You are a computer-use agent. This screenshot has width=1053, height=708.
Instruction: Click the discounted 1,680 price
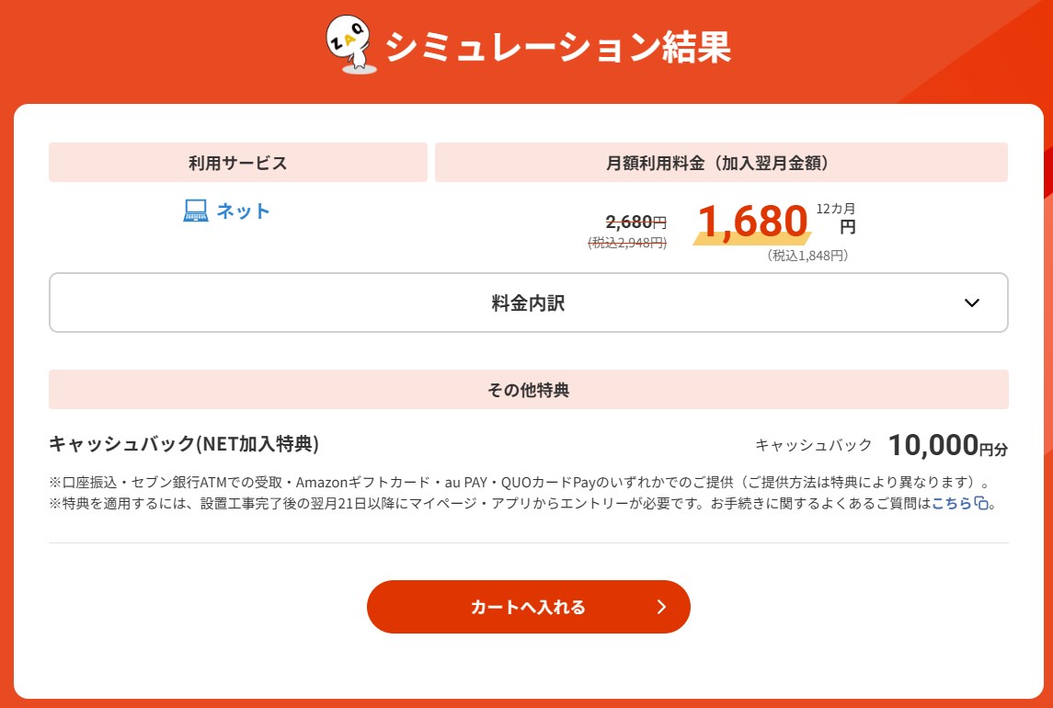tap(752, 221)
